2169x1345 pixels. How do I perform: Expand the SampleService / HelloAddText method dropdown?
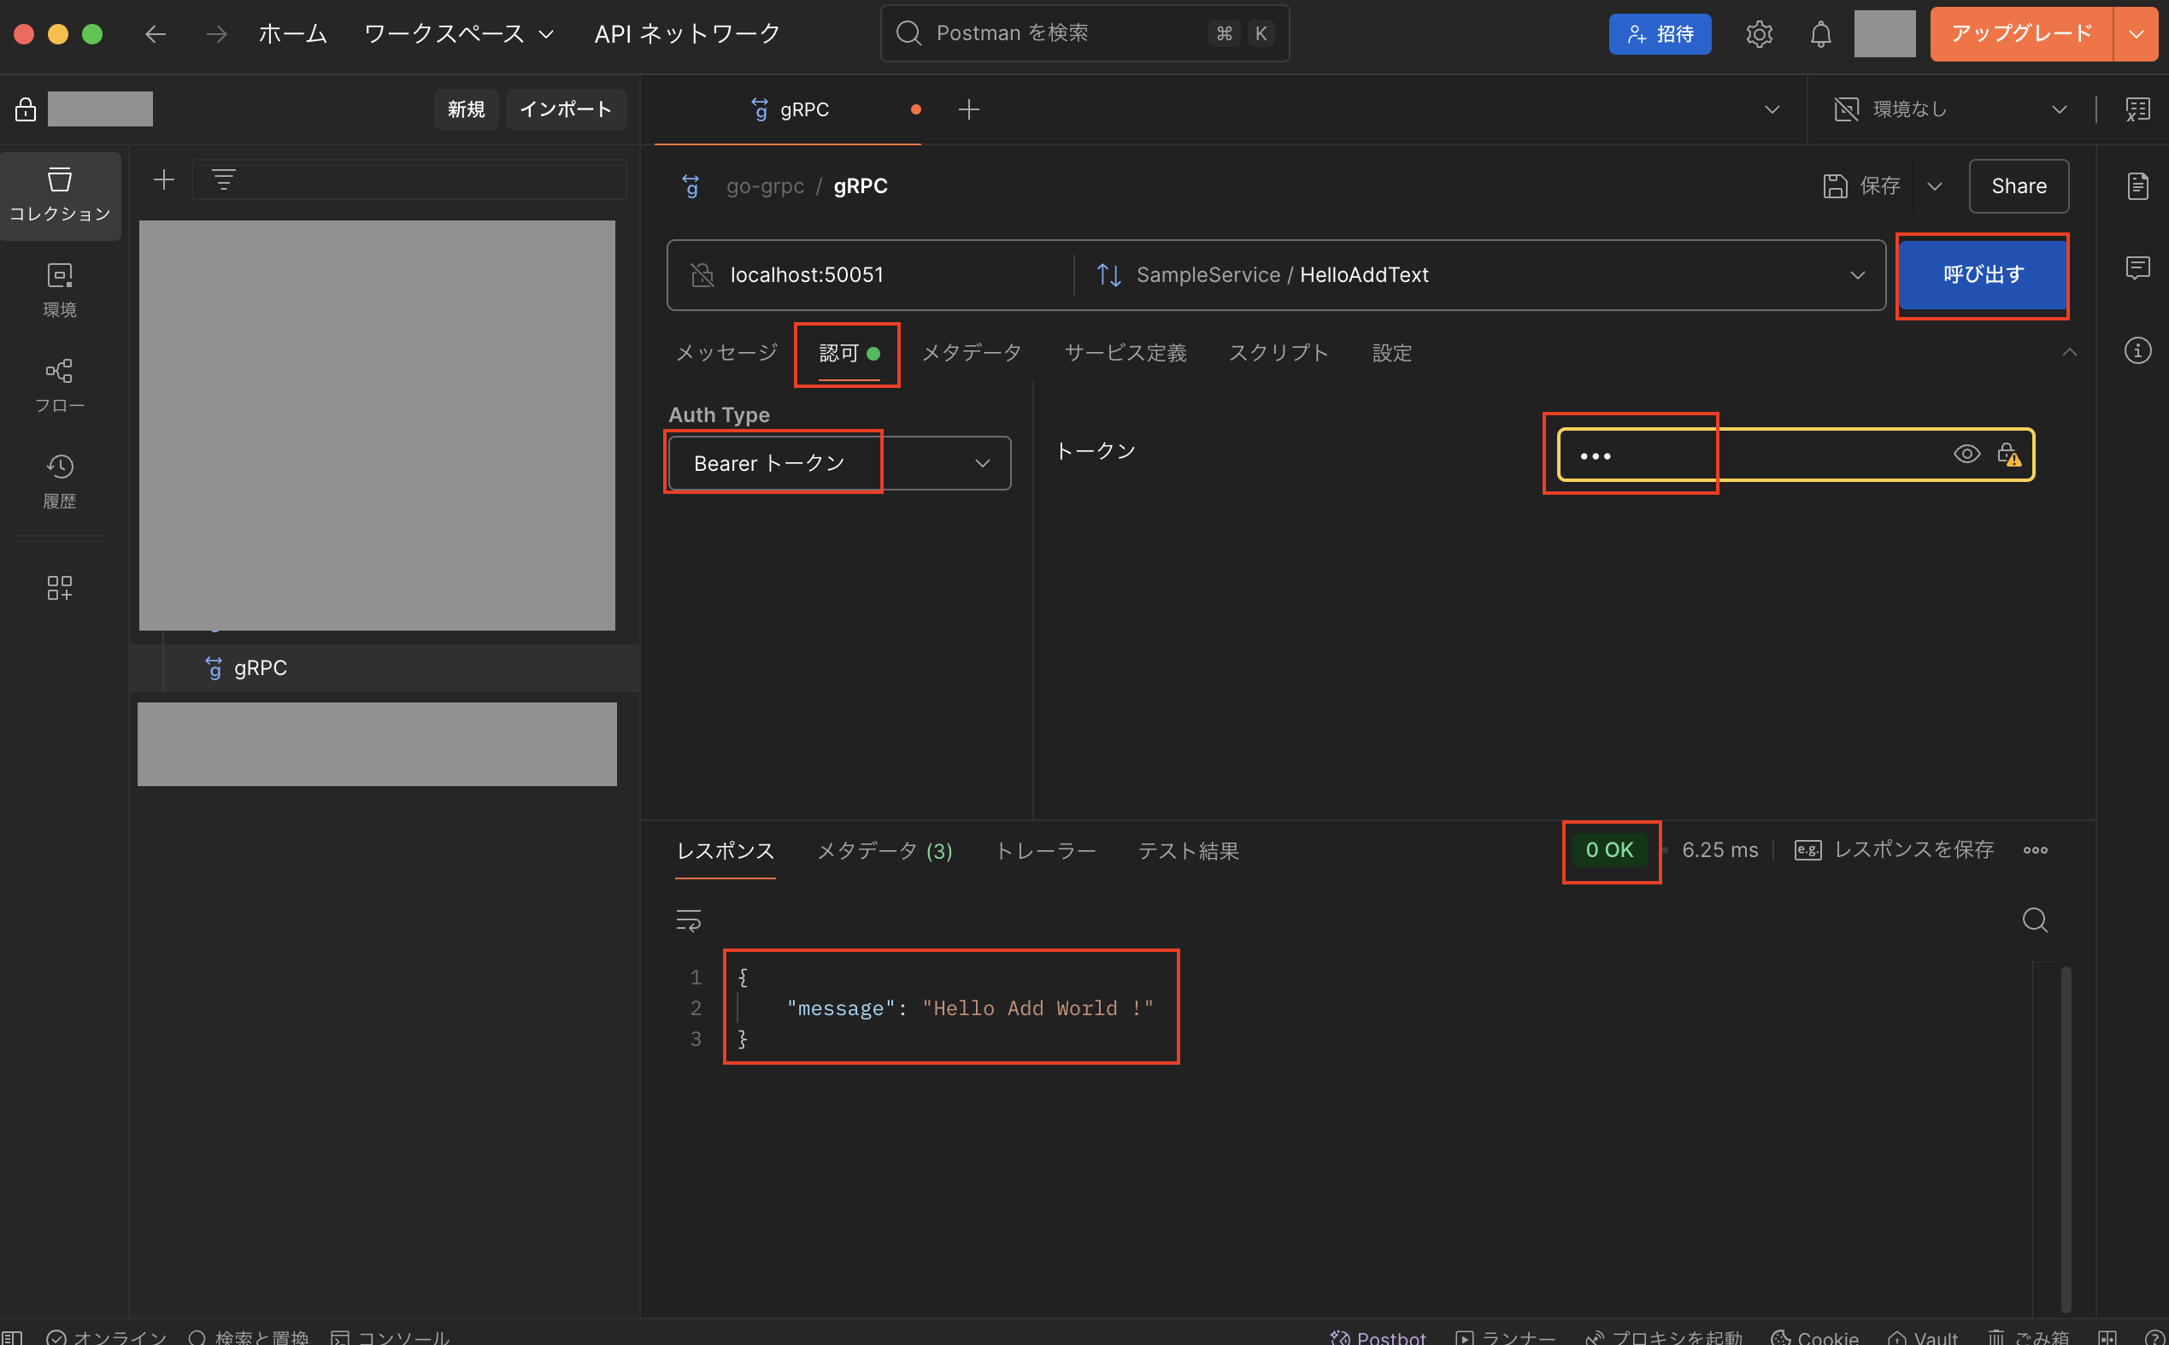(x=1857, y=275)
